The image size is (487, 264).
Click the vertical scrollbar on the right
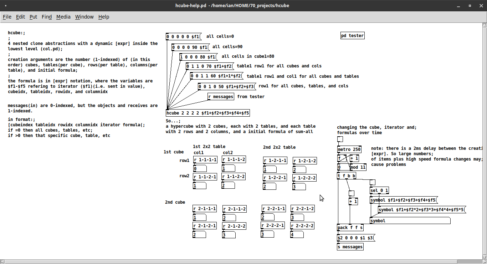[x=485, y=141]
